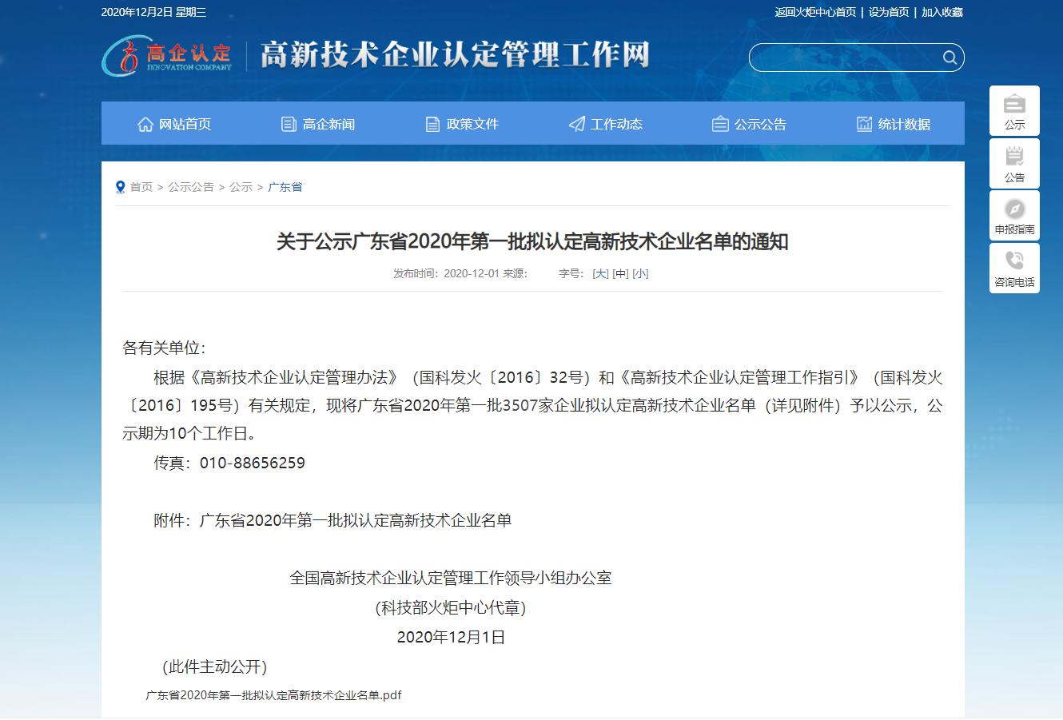Click the 广东省 breadcrumb link

pyautogui.click(x=285, y=187)
